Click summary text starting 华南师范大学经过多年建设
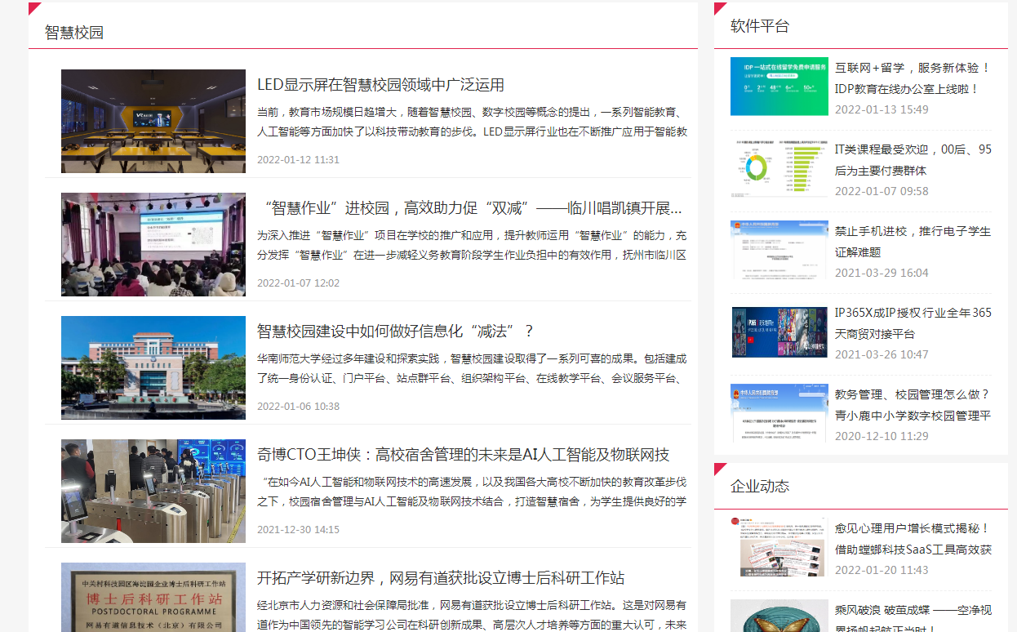Image resolution: width=1017 pixels, height=632 pixels. click(472, 368)
